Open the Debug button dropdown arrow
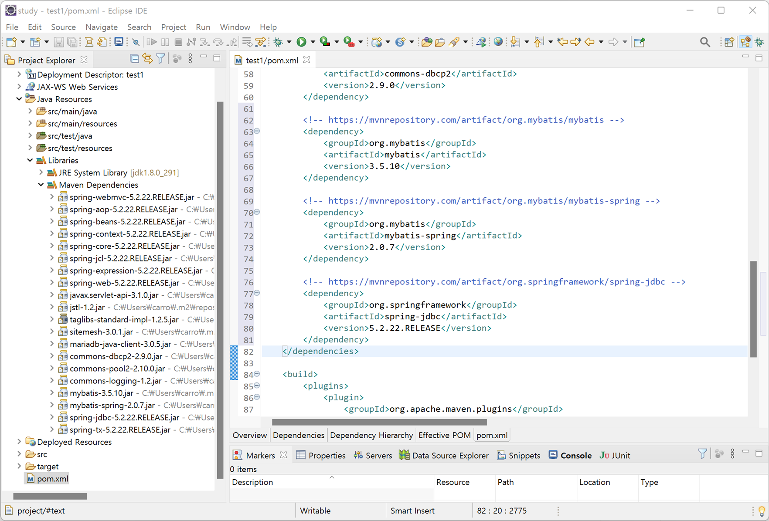The image size is (769, 521). pos(289,42)
